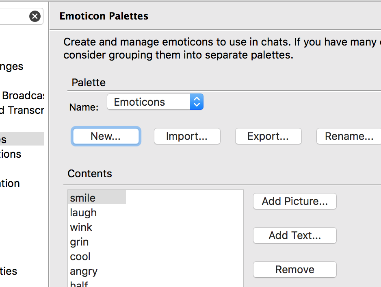The image size is (381, 287).
Task: Add a picture emoticon to the palette
Action: pos(294,201)
